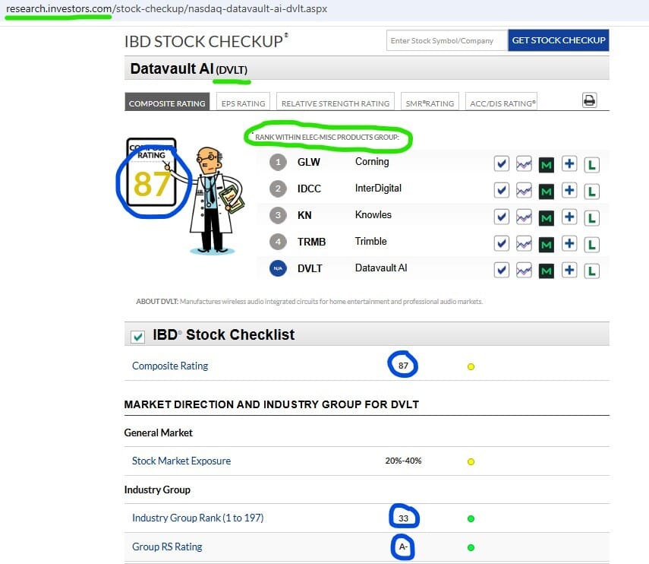Click rank badge number 1

(278, 162)
